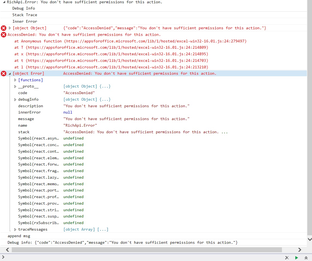Image resolution: width=312 pixels, height=261 pixels.
Task: Click the left arrow of the horizontal scrollbar
Action: pos(7,250)
